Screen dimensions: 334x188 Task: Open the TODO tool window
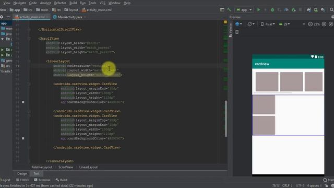coord(22,180)
